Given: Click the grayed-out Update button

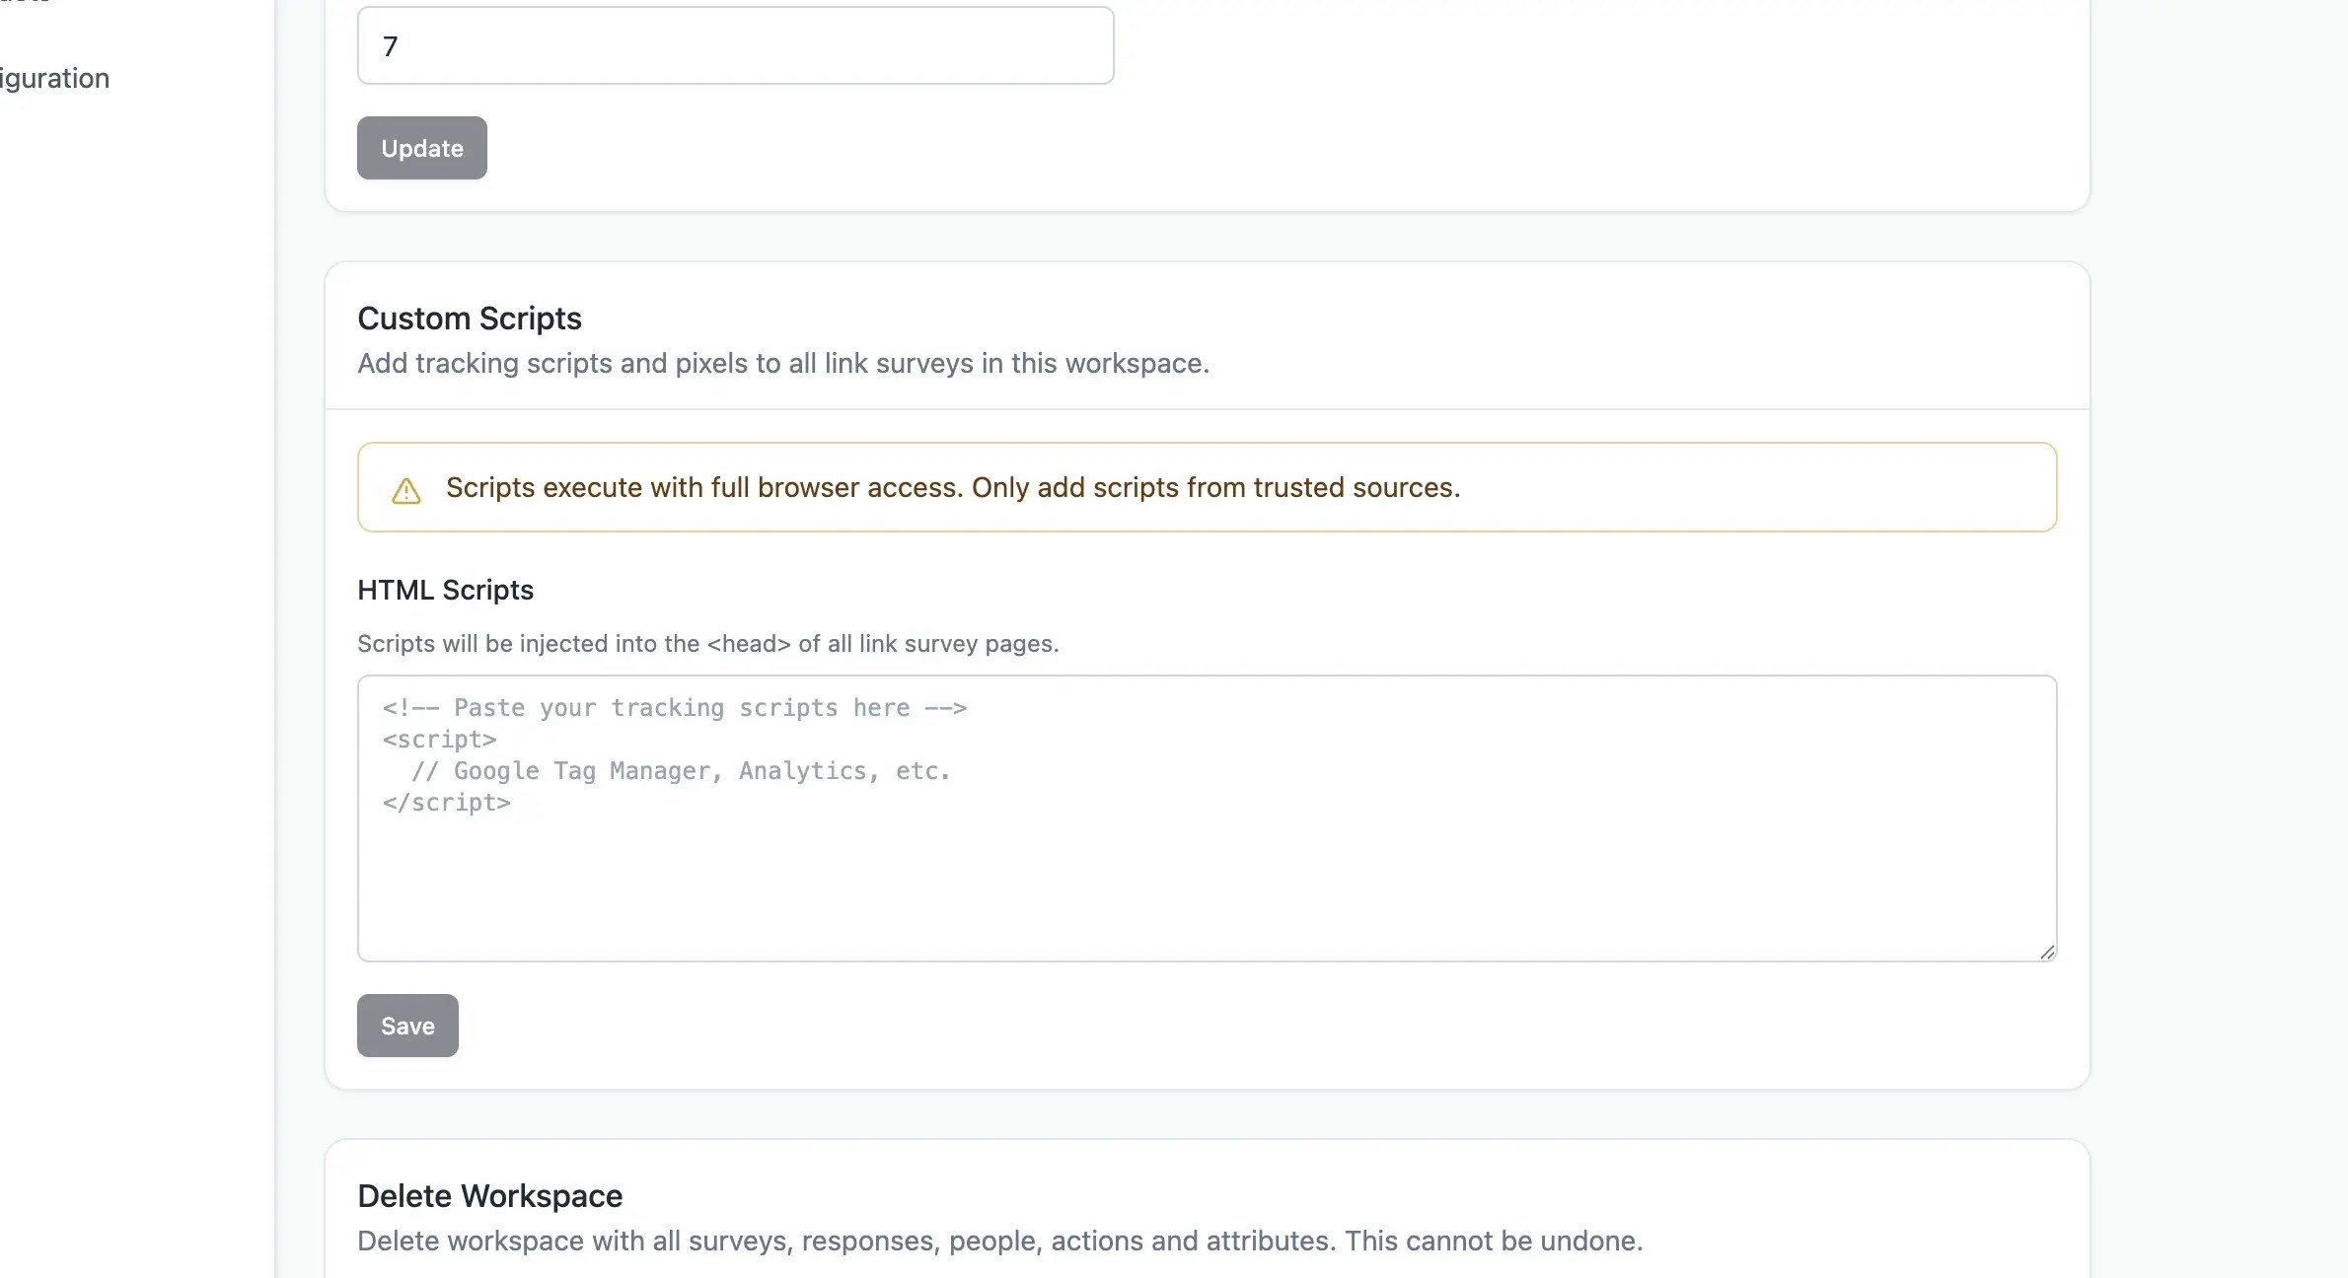Looking at the screenshot, I should pos(421,148).
